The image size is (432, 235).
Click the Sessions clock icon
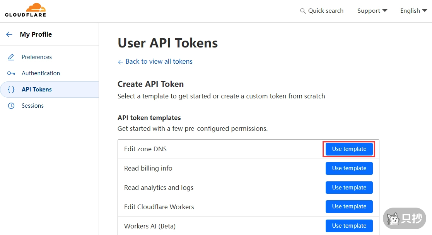pyautogui.click(x=11, y=106)
